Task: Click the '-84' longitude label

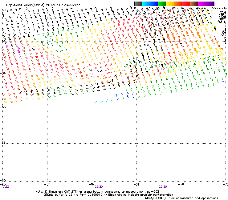Action: pyautogui.click(x=92, y=184)
